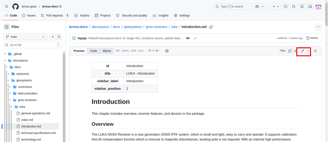Download the raw file
328x142 pixels.
point(295,51)
